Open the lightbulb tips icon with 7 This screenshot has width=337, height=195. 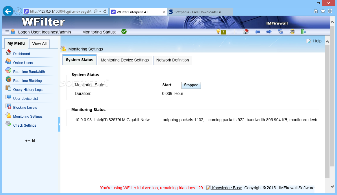pyautogui.click(x=221, y=32)
